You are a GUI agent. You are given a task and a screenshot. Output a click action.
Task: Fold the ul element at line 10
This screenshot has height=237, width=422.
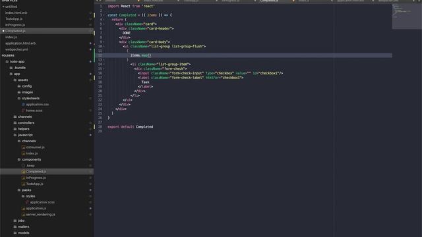[104, 47]
